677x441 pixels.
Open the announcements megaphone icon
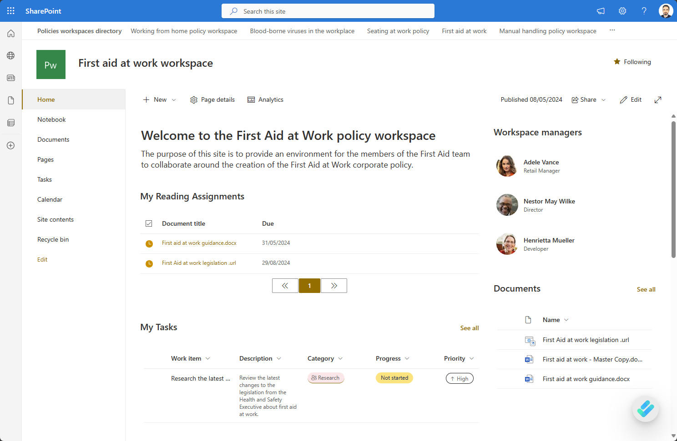click(x=600, y=10)
